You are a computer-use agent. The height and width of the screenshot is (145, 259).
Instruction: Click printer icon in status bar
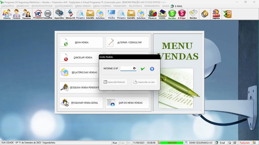[x=230, y=143]
